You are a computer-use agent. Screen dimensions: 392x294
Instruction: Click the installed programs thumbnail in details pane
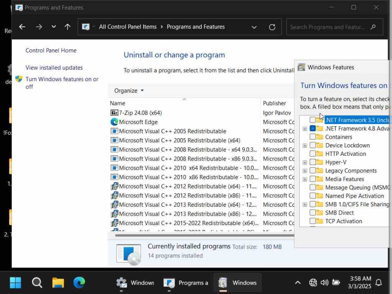coord(128,254)
